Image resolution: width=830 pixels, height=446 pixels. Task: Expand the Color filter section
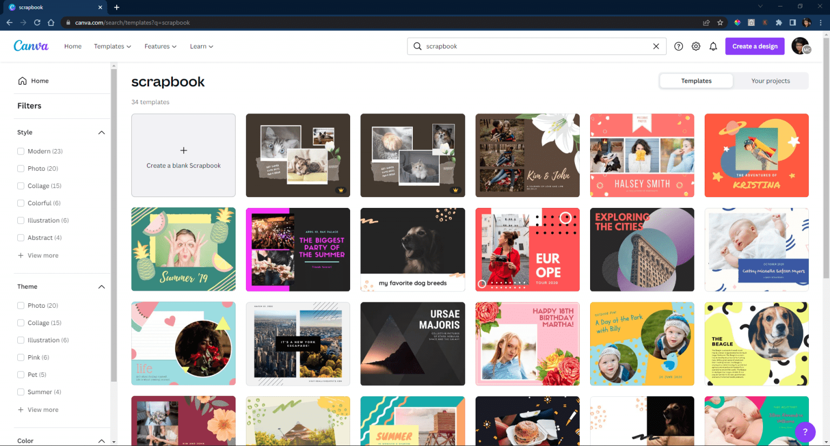click(x=101, y=441)
